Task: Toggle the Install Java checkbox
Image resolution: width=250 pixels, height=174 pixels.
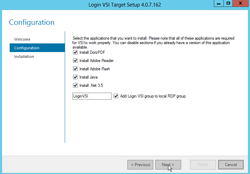Action: [75, 77]
